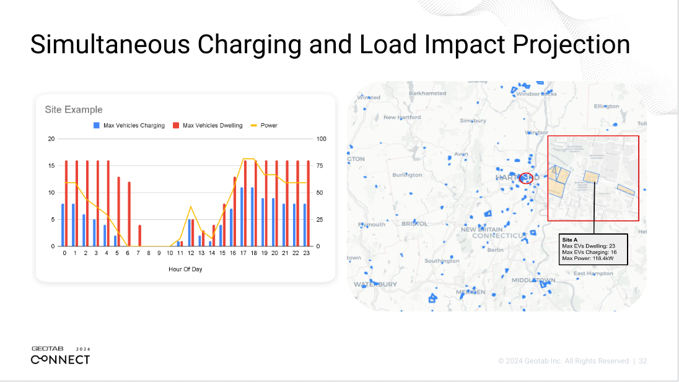The height and width of the screenshot is (382, 679).
Task: Expand the Site A callout box
Action: tap(593, 249)
